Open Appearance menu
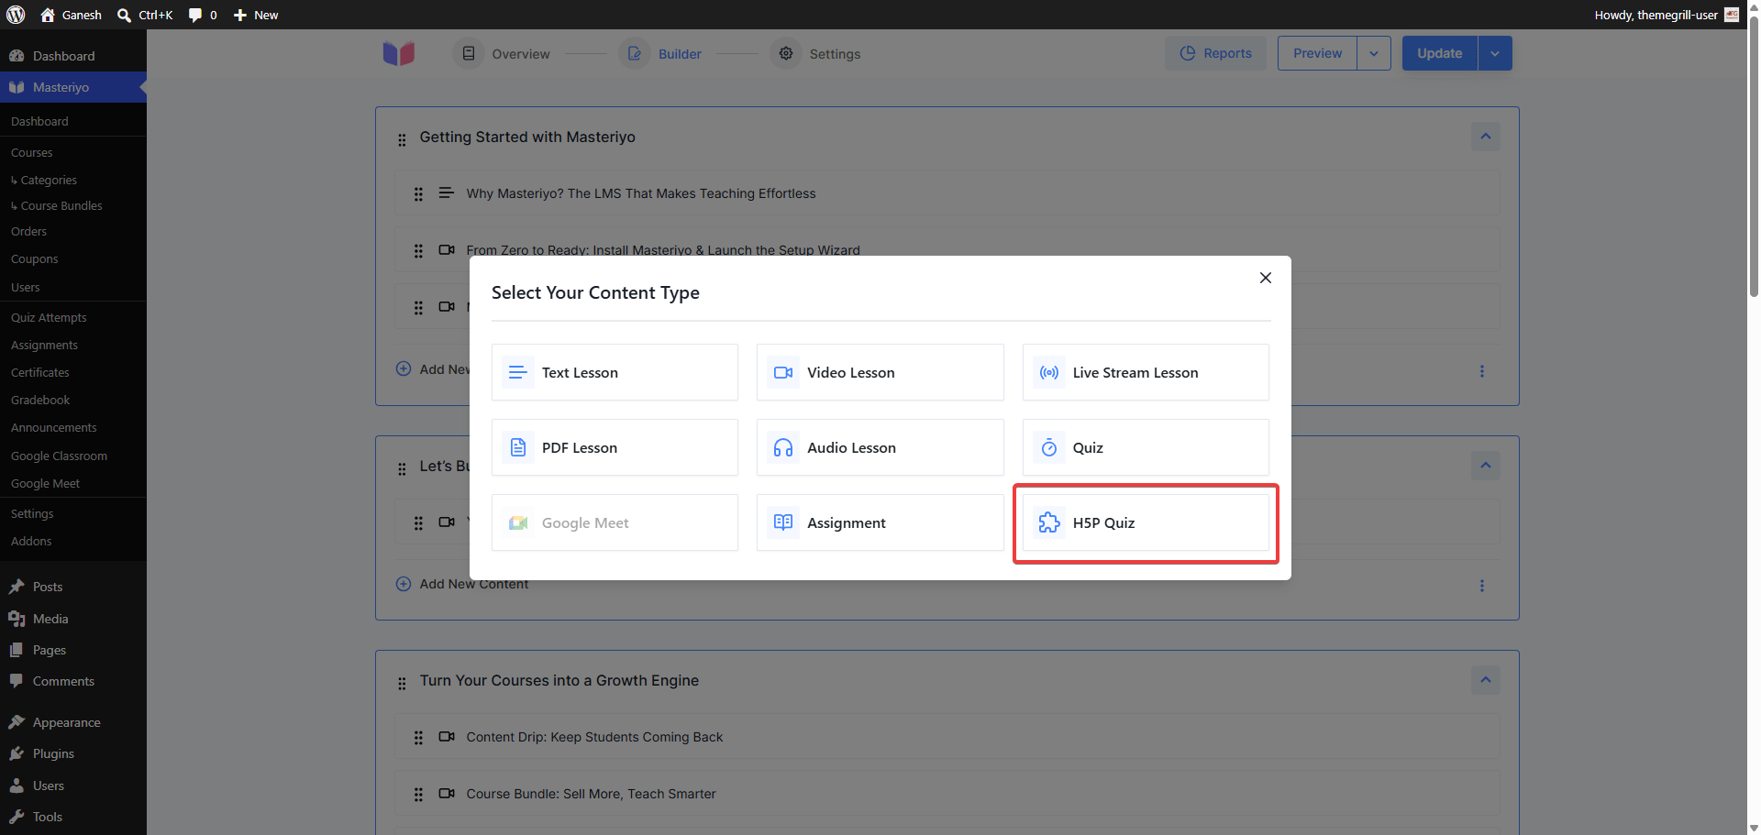Viewport: 1761px width, 835px height. [x=73, y=722]
